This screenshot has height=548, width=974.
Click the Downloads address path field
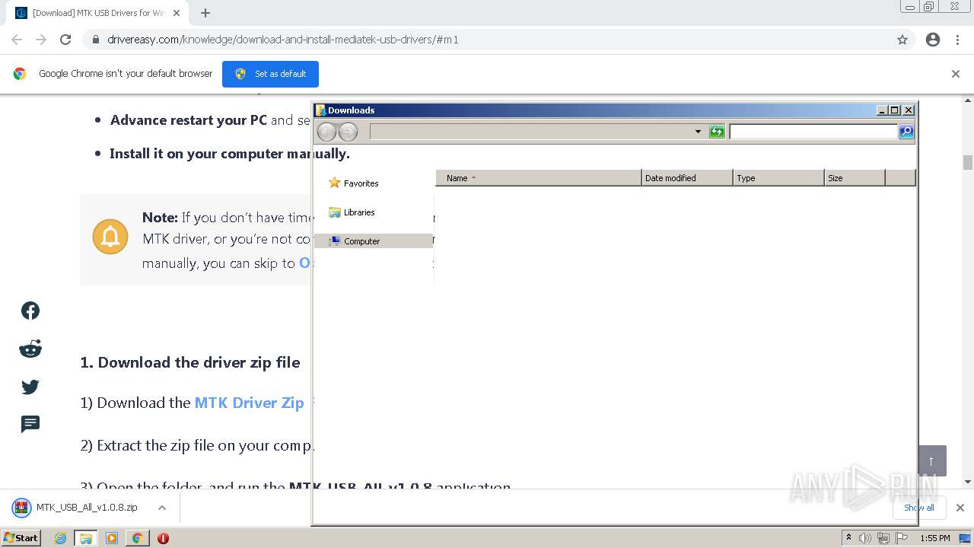[x=531, y=132]
